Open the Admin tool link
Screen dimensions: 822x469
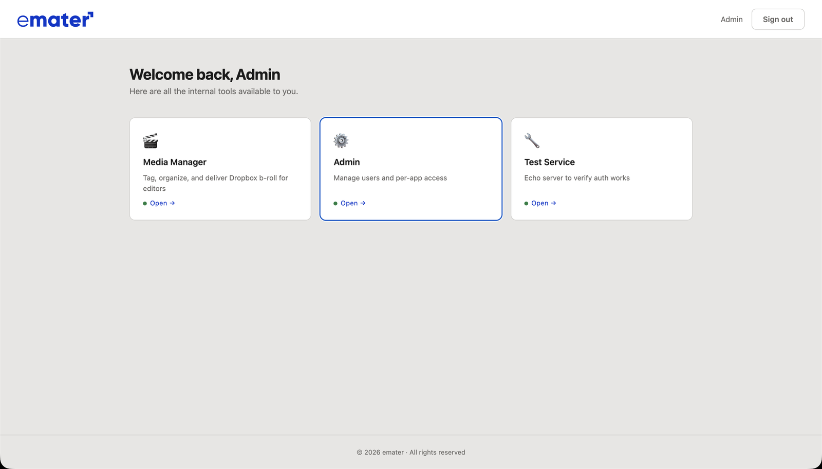pyautogui.click(x=353, y=203)
